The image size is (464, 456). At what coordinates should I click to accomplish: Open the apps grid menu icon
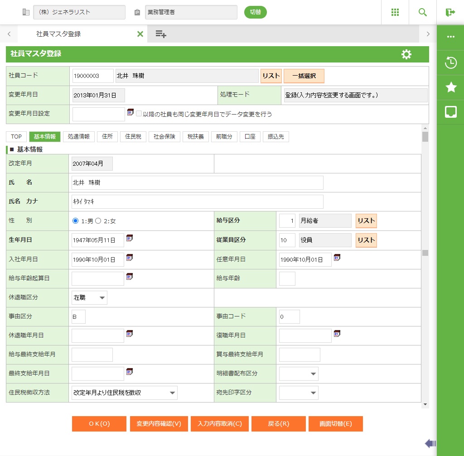(395, 12)
